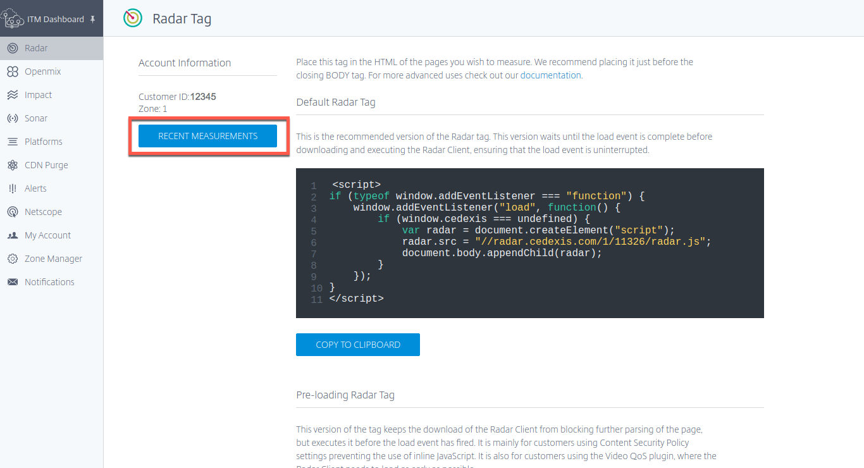864x468 pixels.
Task: Click the Platforms list icon
Action: pyautogui.click(x=13, y=142)
